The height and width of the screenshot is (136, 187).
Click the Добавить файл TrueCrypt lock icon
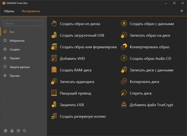coord(124,104)
